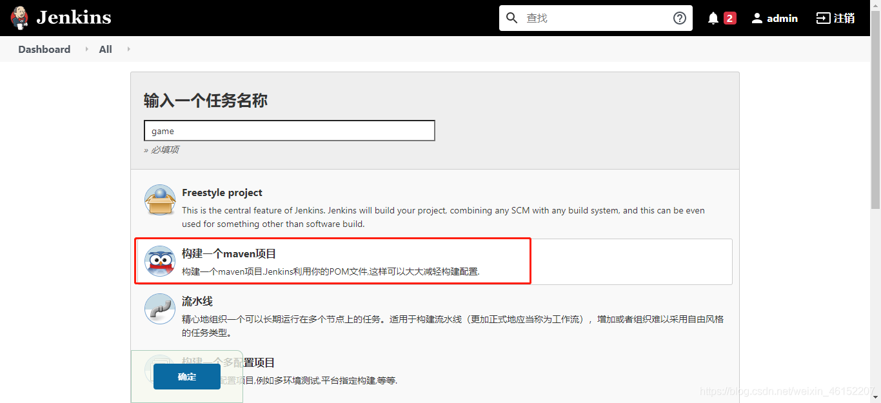
Task: Choose the 流水线 pipeline option
Action: (x=197, y=301)
